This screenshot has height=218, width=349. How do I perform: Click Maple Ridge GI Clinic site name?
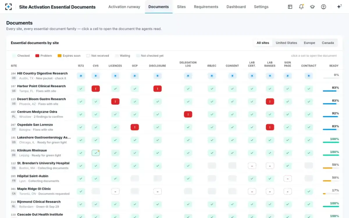point(34,189)
